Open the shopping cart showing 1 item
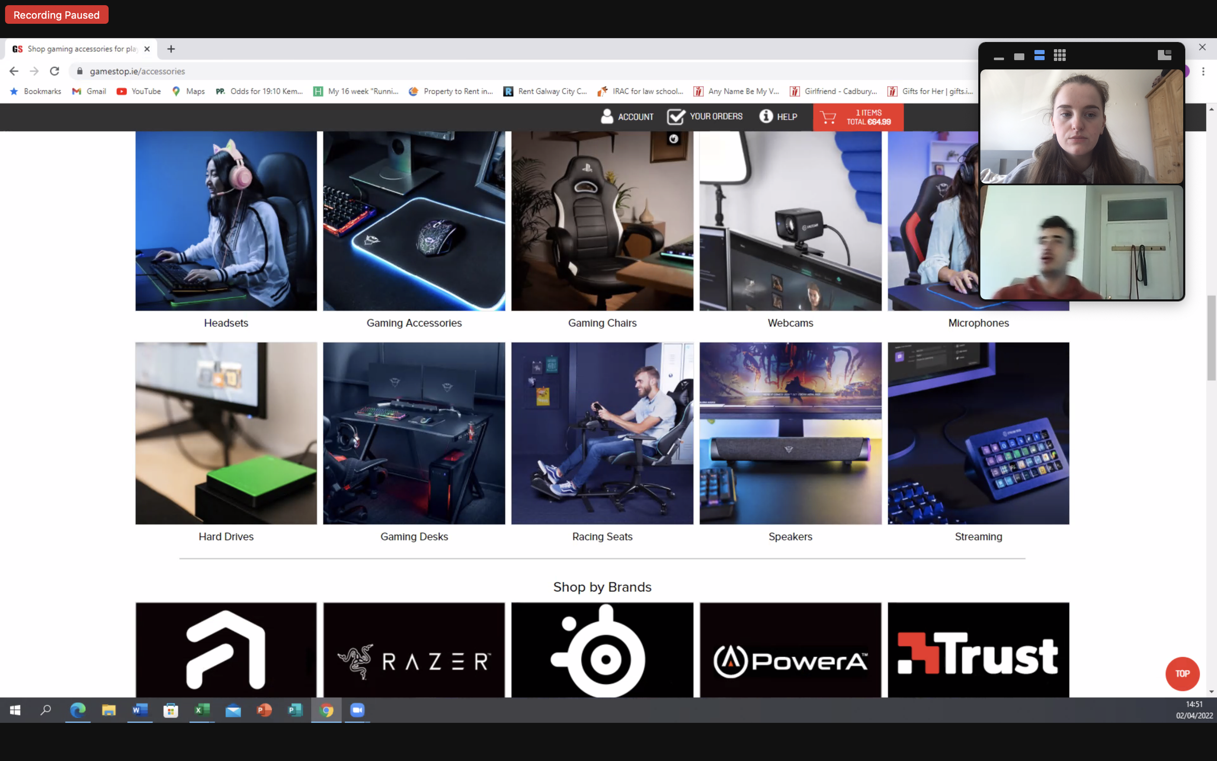Screen dimensions: 1217x761 [x=858, y=117]
